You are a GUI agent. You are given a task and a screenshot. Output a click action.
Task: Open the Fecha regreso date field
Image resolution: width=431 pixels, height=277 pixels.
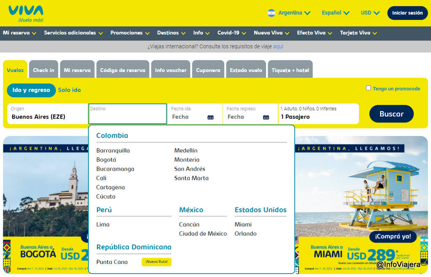250,114
